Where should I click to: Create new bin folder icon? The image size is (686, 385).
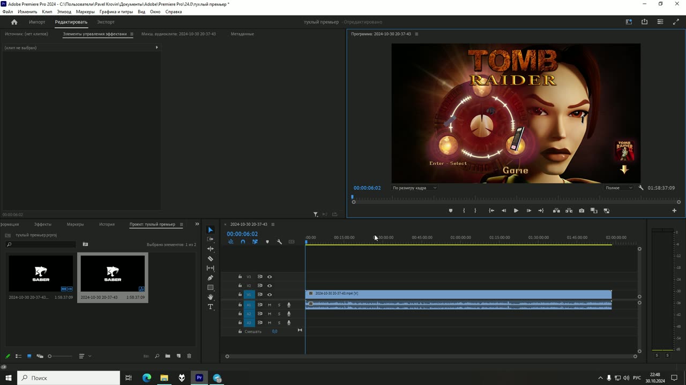tap(168, 356)
